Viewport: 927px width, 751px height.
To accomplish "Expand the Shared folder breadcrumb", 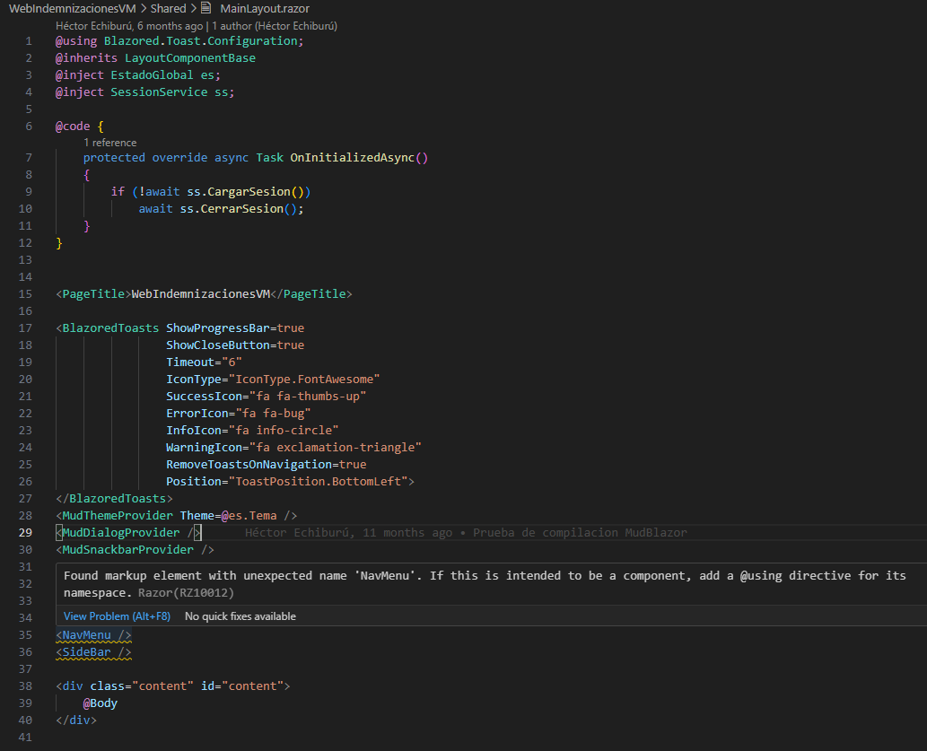I will tap(168, 8).
